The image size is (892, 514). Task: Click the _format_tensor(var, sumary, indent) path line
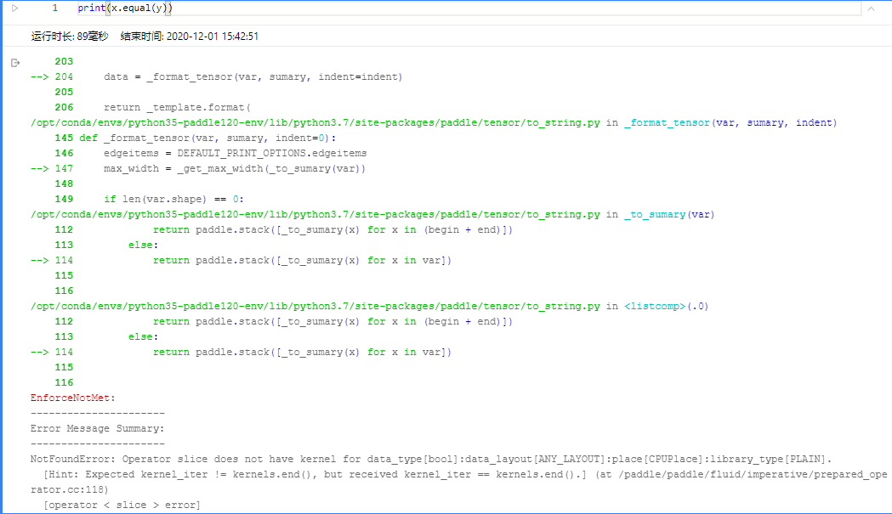tap(434, 123)
